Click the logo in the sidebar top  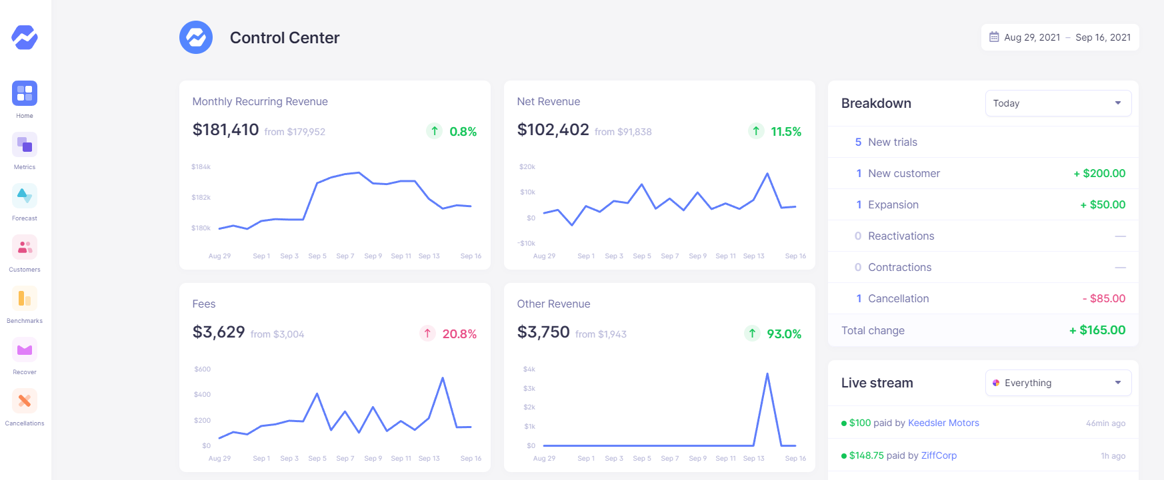[x=25, y=37]
